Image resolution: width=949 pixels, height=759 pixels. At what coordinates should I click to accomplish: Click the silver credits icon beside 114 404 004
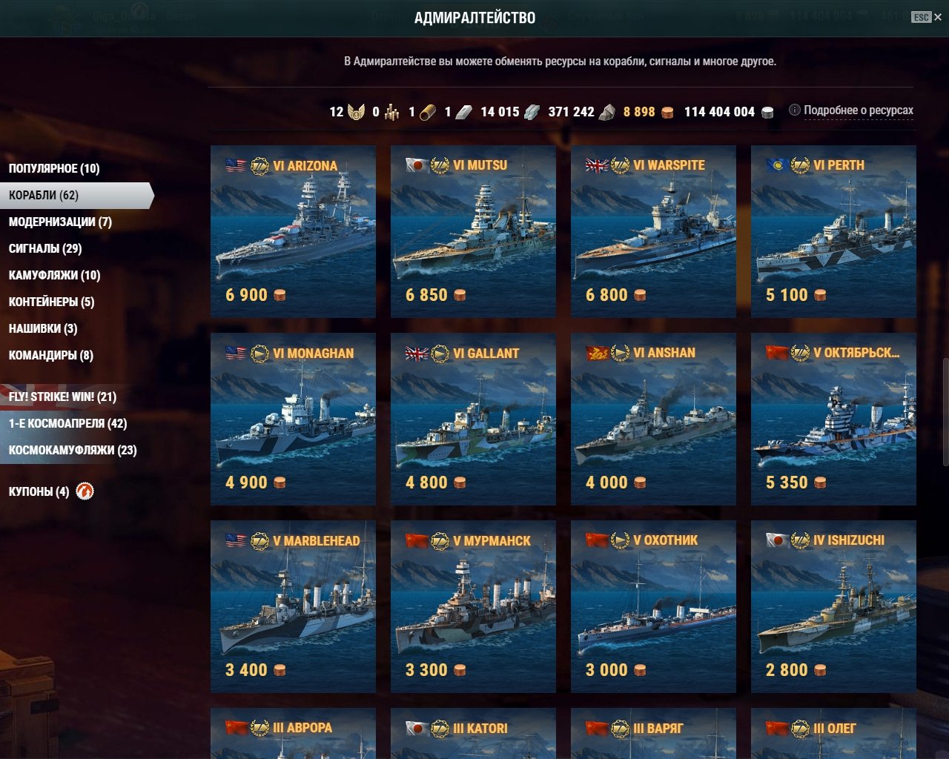tap(767, 113)
